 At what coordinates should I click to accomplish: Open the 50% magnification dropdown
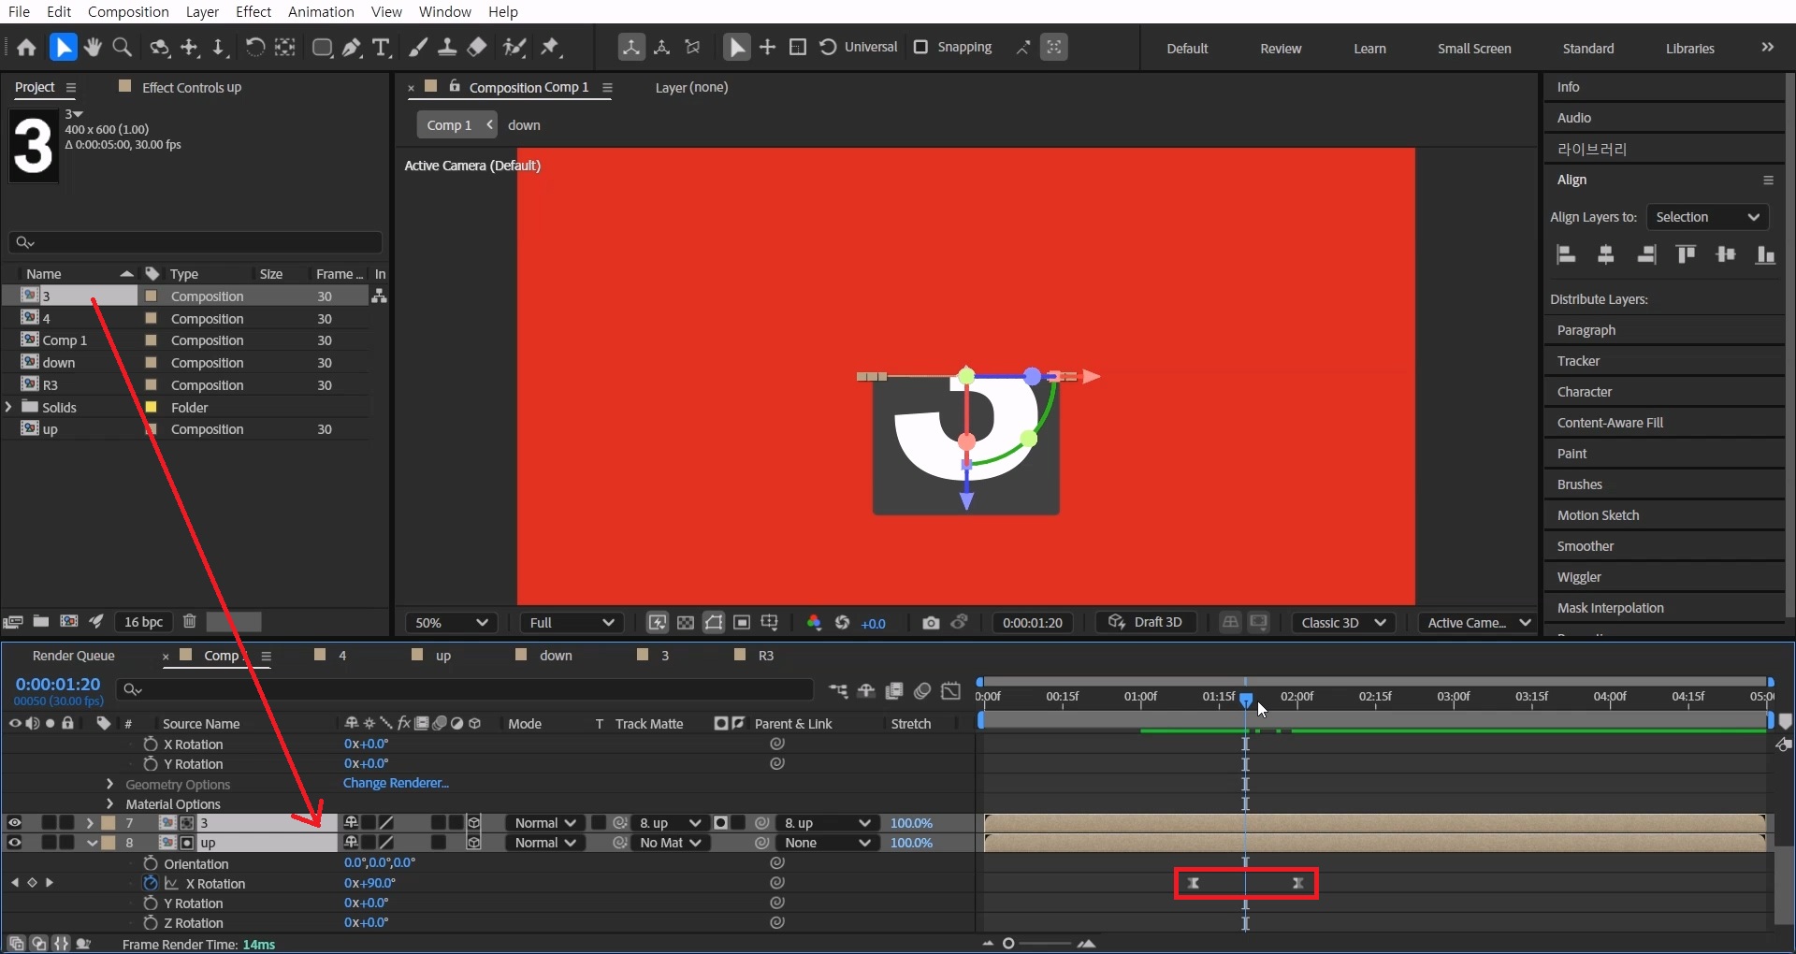coord(452,623)
